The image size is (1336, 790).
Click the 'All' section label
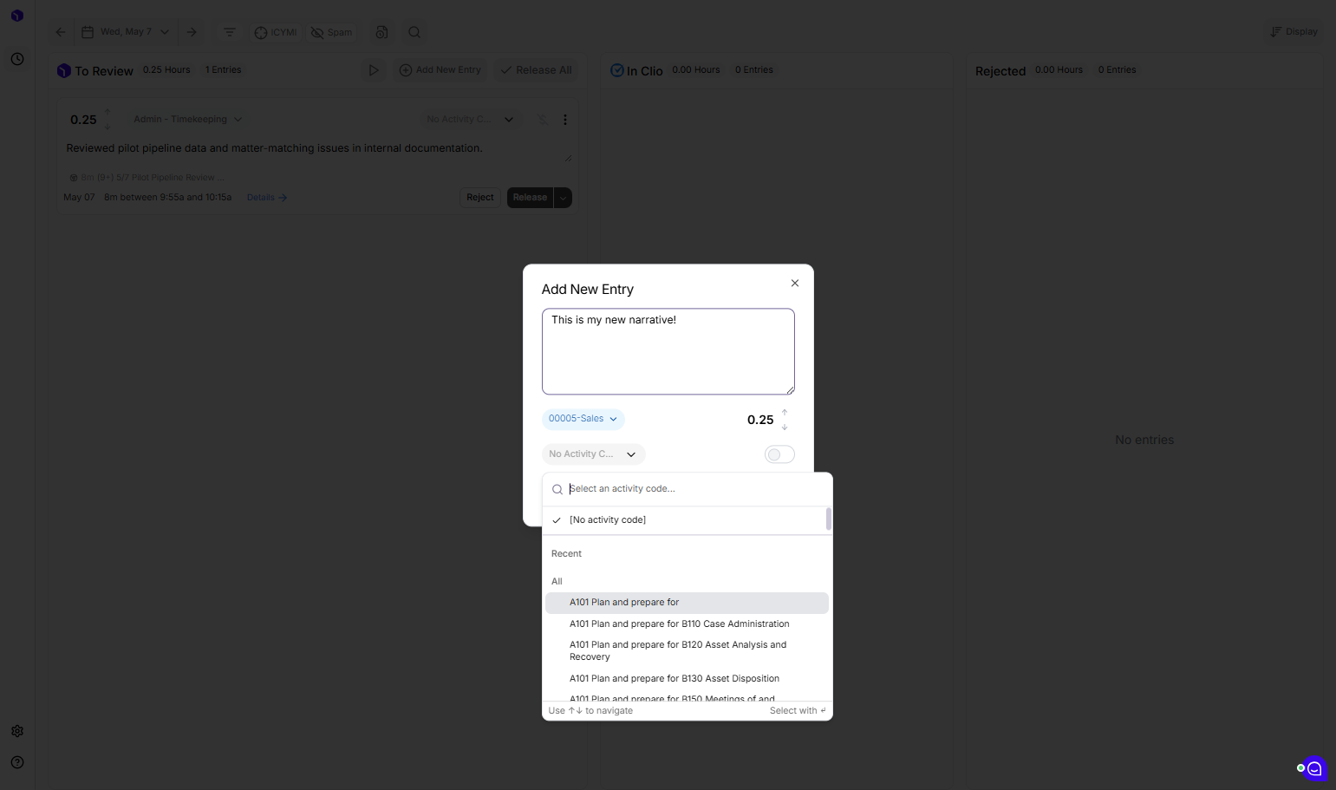point(557,582)
